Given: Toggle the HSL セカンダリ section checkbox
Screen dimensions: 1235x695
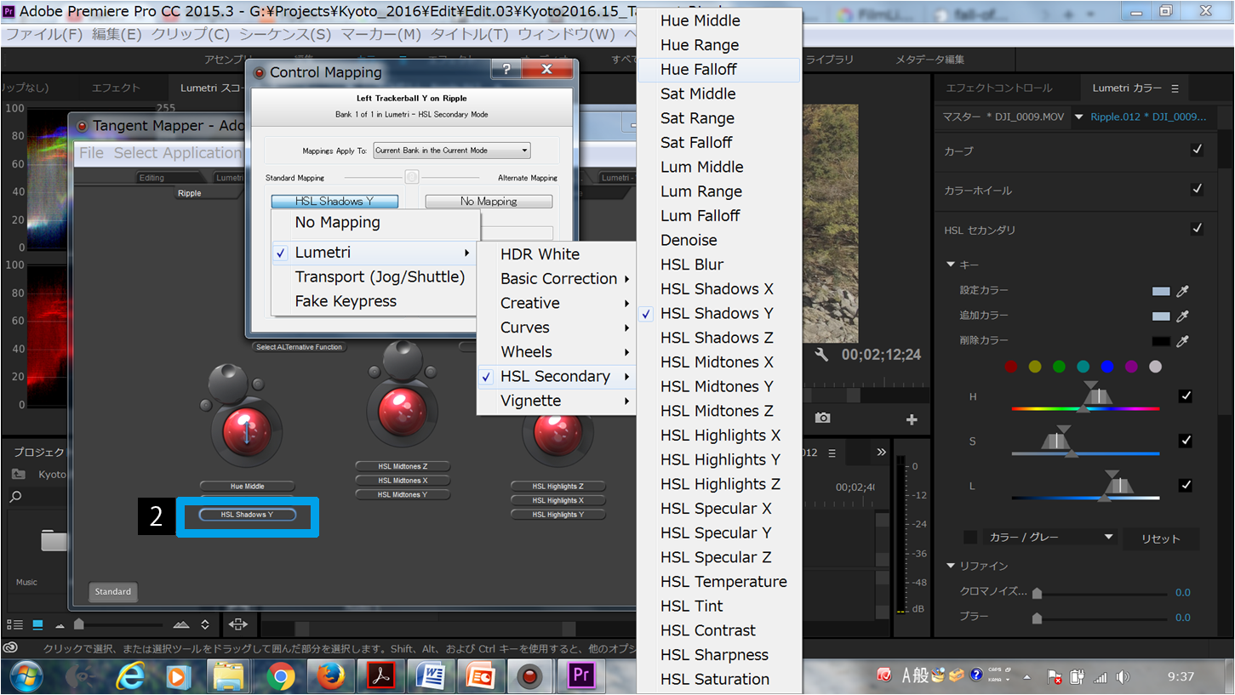Looking at the screenshot, I should click(1197, 229).
